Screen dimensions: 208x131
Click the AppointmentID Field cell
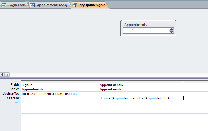[x=141, y=85]
